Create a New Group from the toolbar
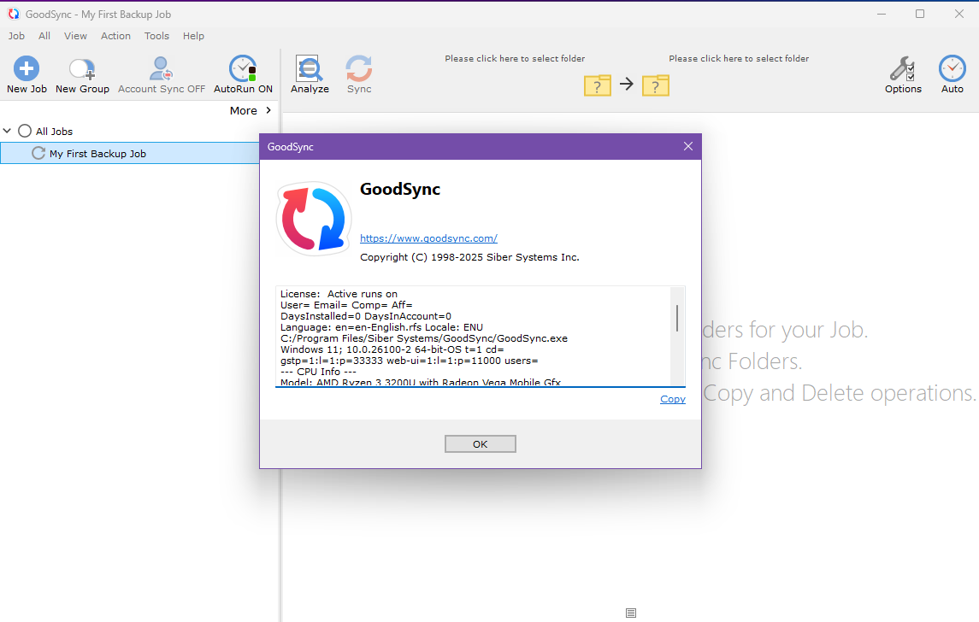979x622 pixels. [x=82, y=75]
